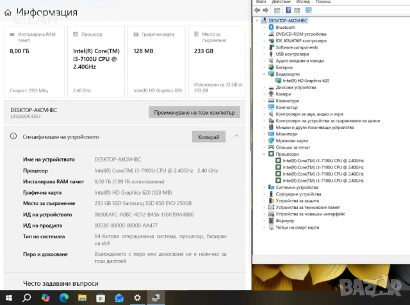
Task: Click the device ID value 06906AFC-A8BC-4D12-B456-136F091A4B86
Action: [x=144, y=215]
